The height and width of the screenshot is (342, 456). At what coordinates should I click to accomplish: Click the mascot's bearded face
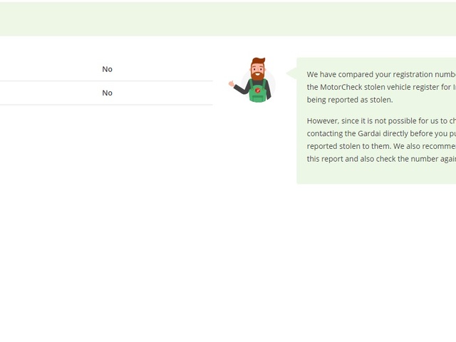click(257, 72)
